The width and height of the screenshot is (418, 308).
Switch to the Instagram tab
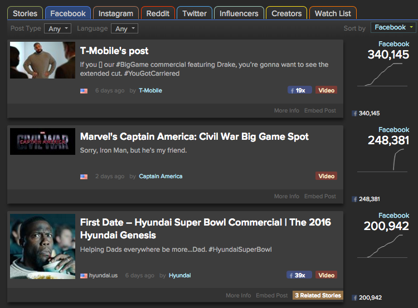115,13
